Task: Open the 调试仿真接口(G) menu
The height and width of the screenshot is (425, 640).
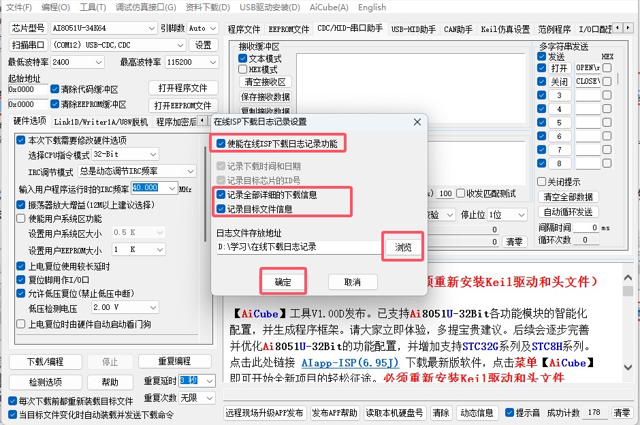Action: click(x=146, y=7)
